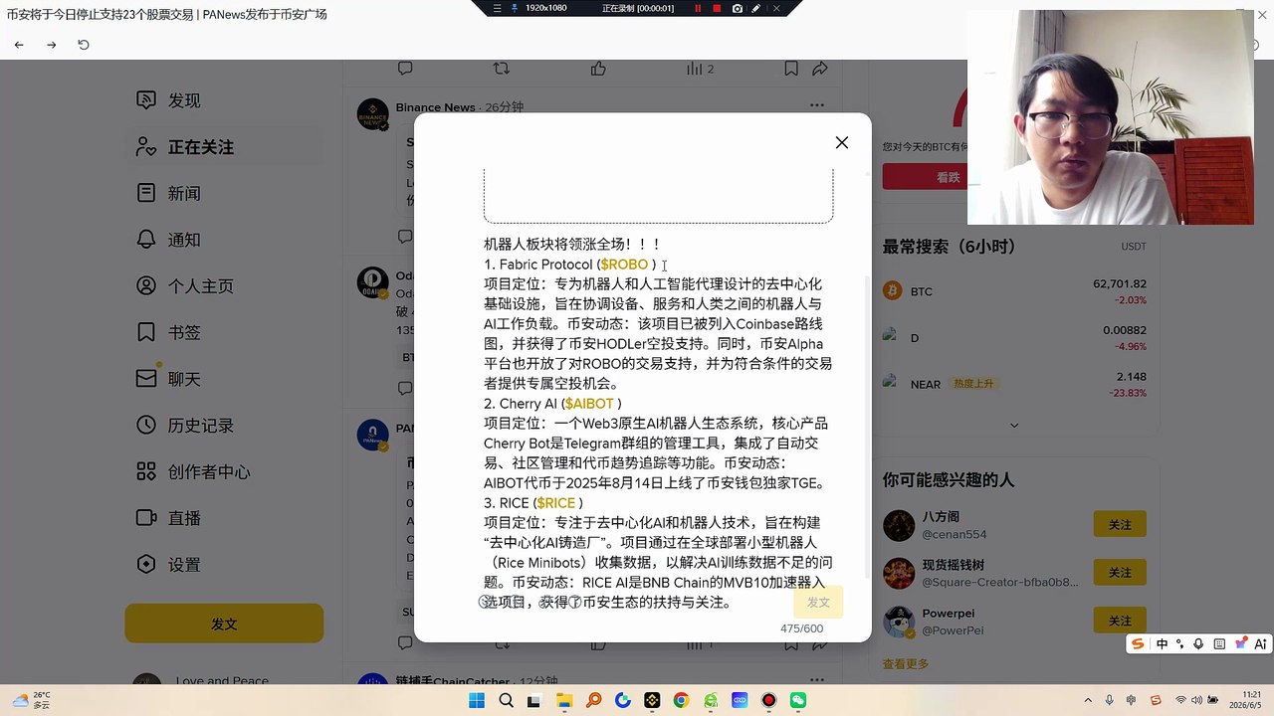
Task: Open 历史记录 in the left sidebar
Action: coord(224,426)
